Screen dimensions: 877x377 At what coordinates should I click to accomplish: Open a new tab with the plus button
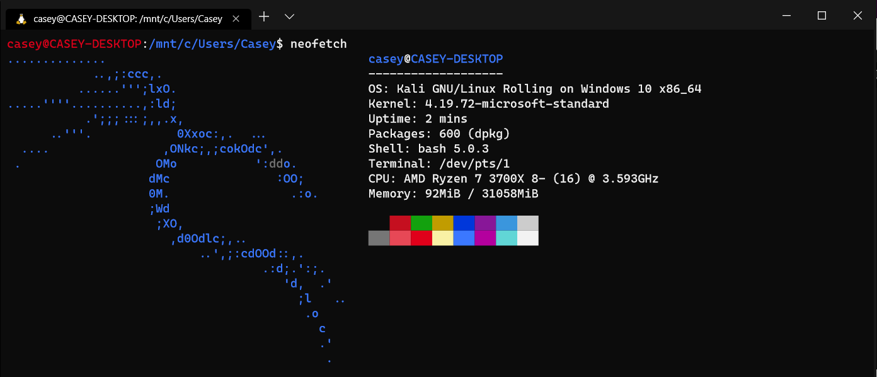point(264,16)
